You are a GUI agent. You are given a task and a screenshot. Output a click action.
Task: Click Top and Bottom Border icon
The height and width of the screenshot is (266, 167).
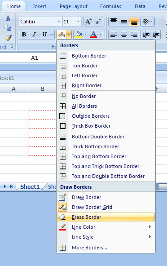(62, 156)
